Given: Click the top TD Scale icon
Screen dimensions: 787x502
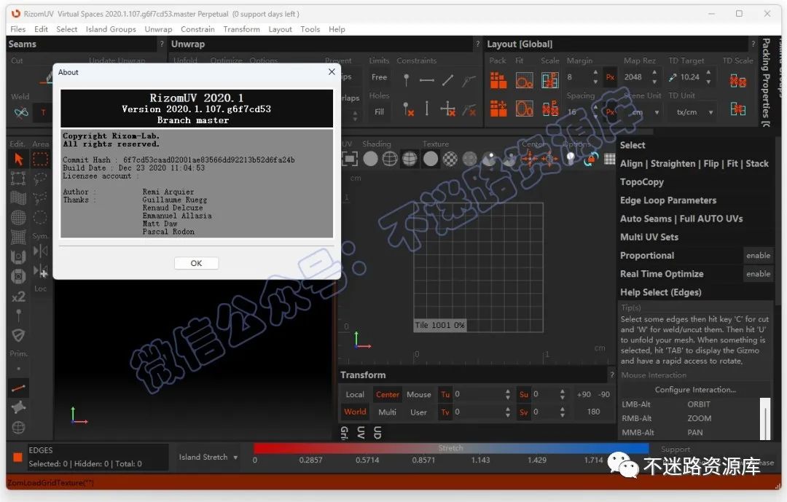Looking at the screenshot, I should (737, 80).
